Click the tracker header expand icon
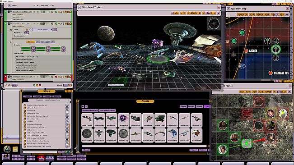Screen dimensions: 294x165 pyautogui.click(x=9, y=5)
